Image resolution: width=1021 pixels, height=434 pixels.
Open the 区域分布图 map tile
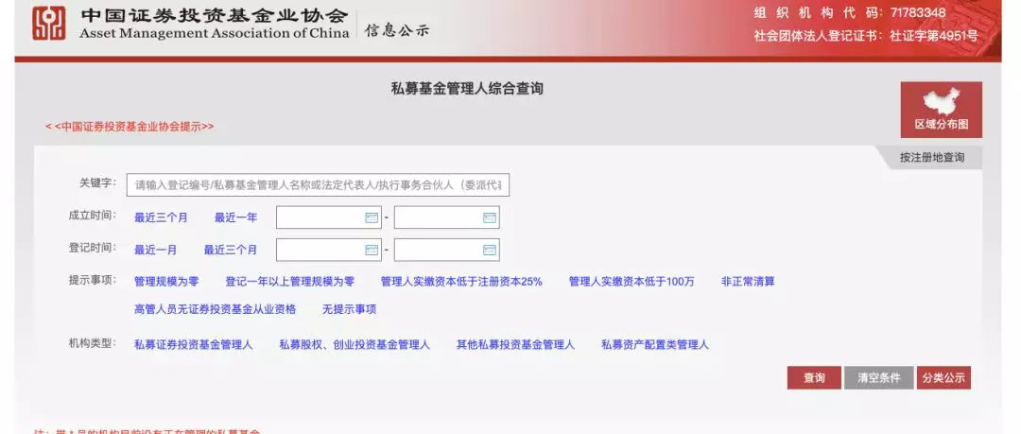[x=941, y=110]
